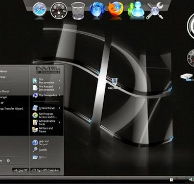Click the speedometer gauge widget at right

[x=191, y=58]
